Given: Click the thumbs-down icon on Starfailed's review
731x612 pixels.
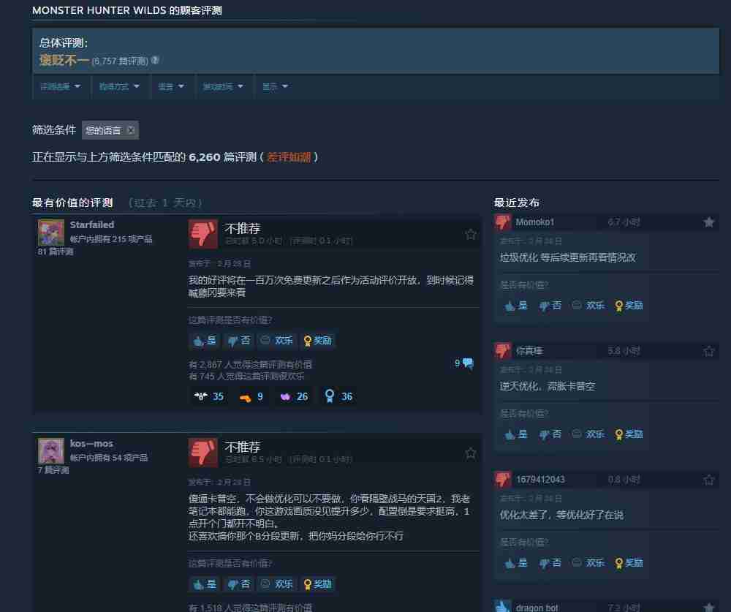Looking at the screenshot, I should [203, 233].
